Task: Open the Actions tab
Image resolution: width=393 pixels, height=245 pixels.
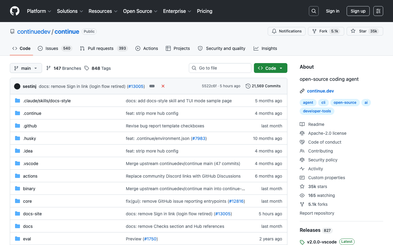Action: pyautogui.click(x=147, y=48)
